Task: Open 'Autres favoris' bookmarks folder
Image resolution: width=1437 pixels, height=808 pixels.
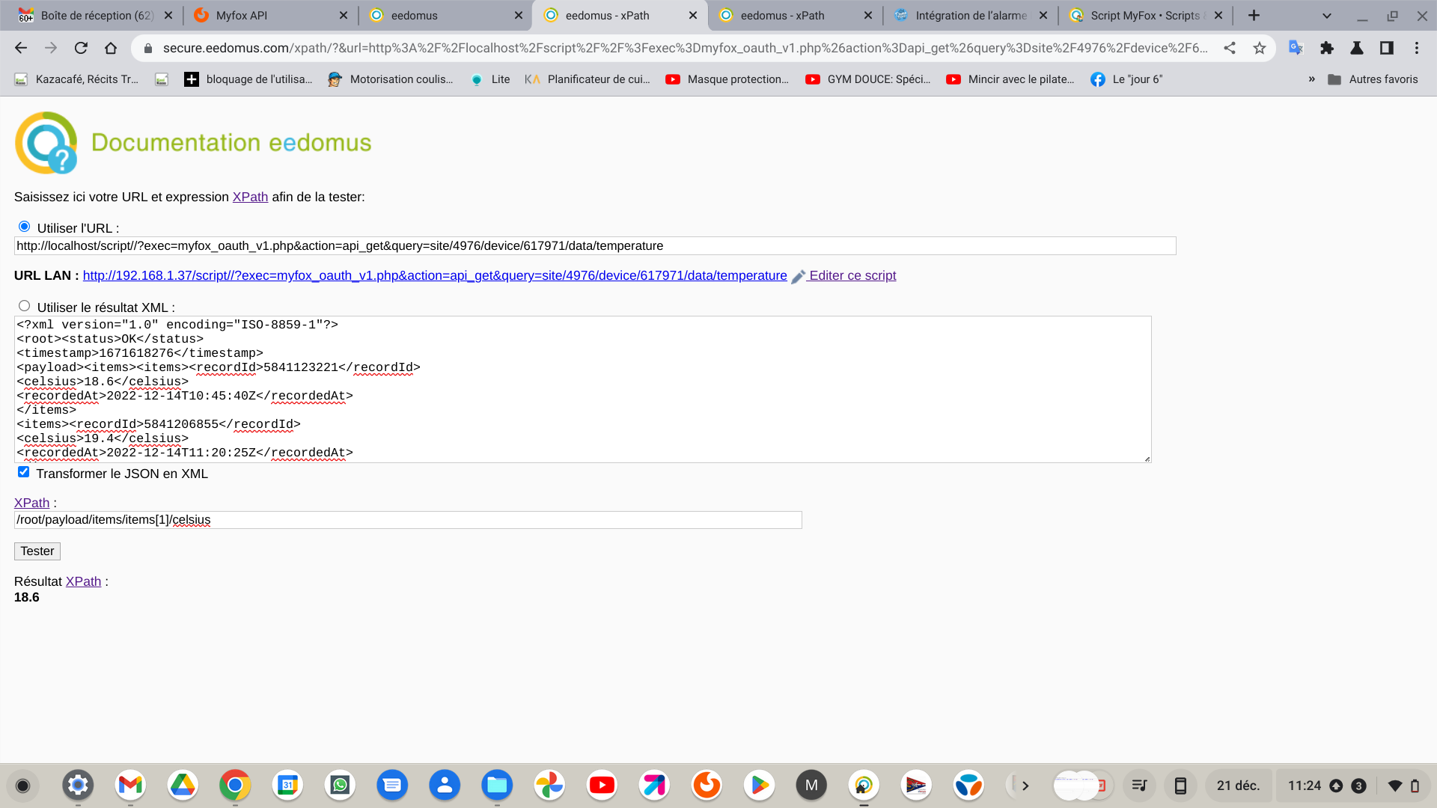Action: (x=1373, y=79)
